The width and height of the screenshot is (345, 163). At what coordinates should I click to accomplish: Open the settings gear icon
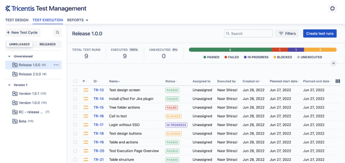click(x=332, y=8)
